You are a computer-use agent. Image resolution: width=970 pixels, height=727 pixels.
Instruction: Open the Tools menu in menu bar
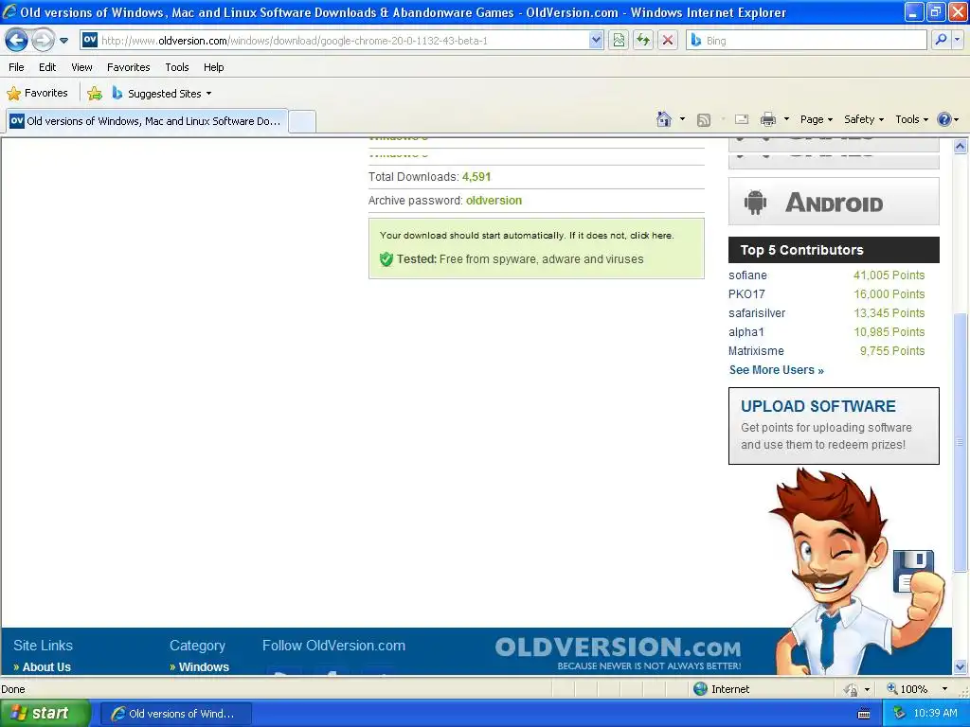pos(177,67)
